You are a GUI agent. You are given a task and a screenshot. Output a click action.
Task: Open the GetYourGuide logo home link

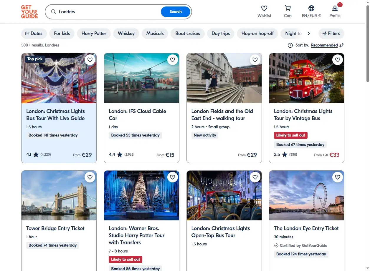pos(29,12)
